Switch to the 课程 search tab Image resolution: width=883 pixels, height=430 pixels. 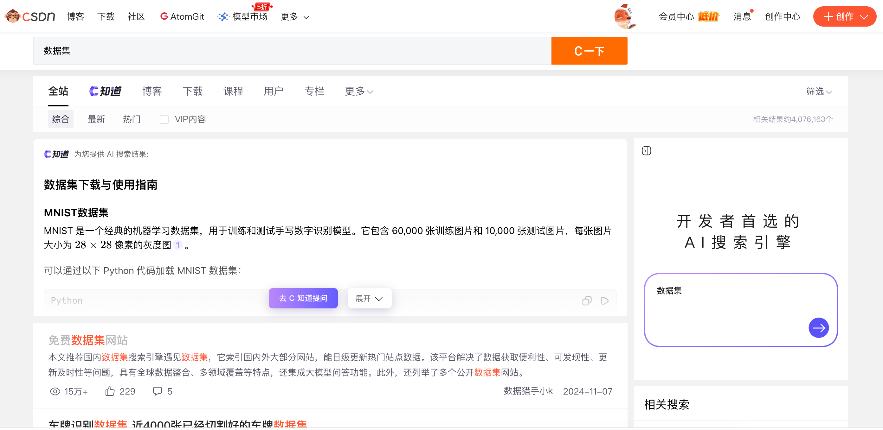pos(233,91)
